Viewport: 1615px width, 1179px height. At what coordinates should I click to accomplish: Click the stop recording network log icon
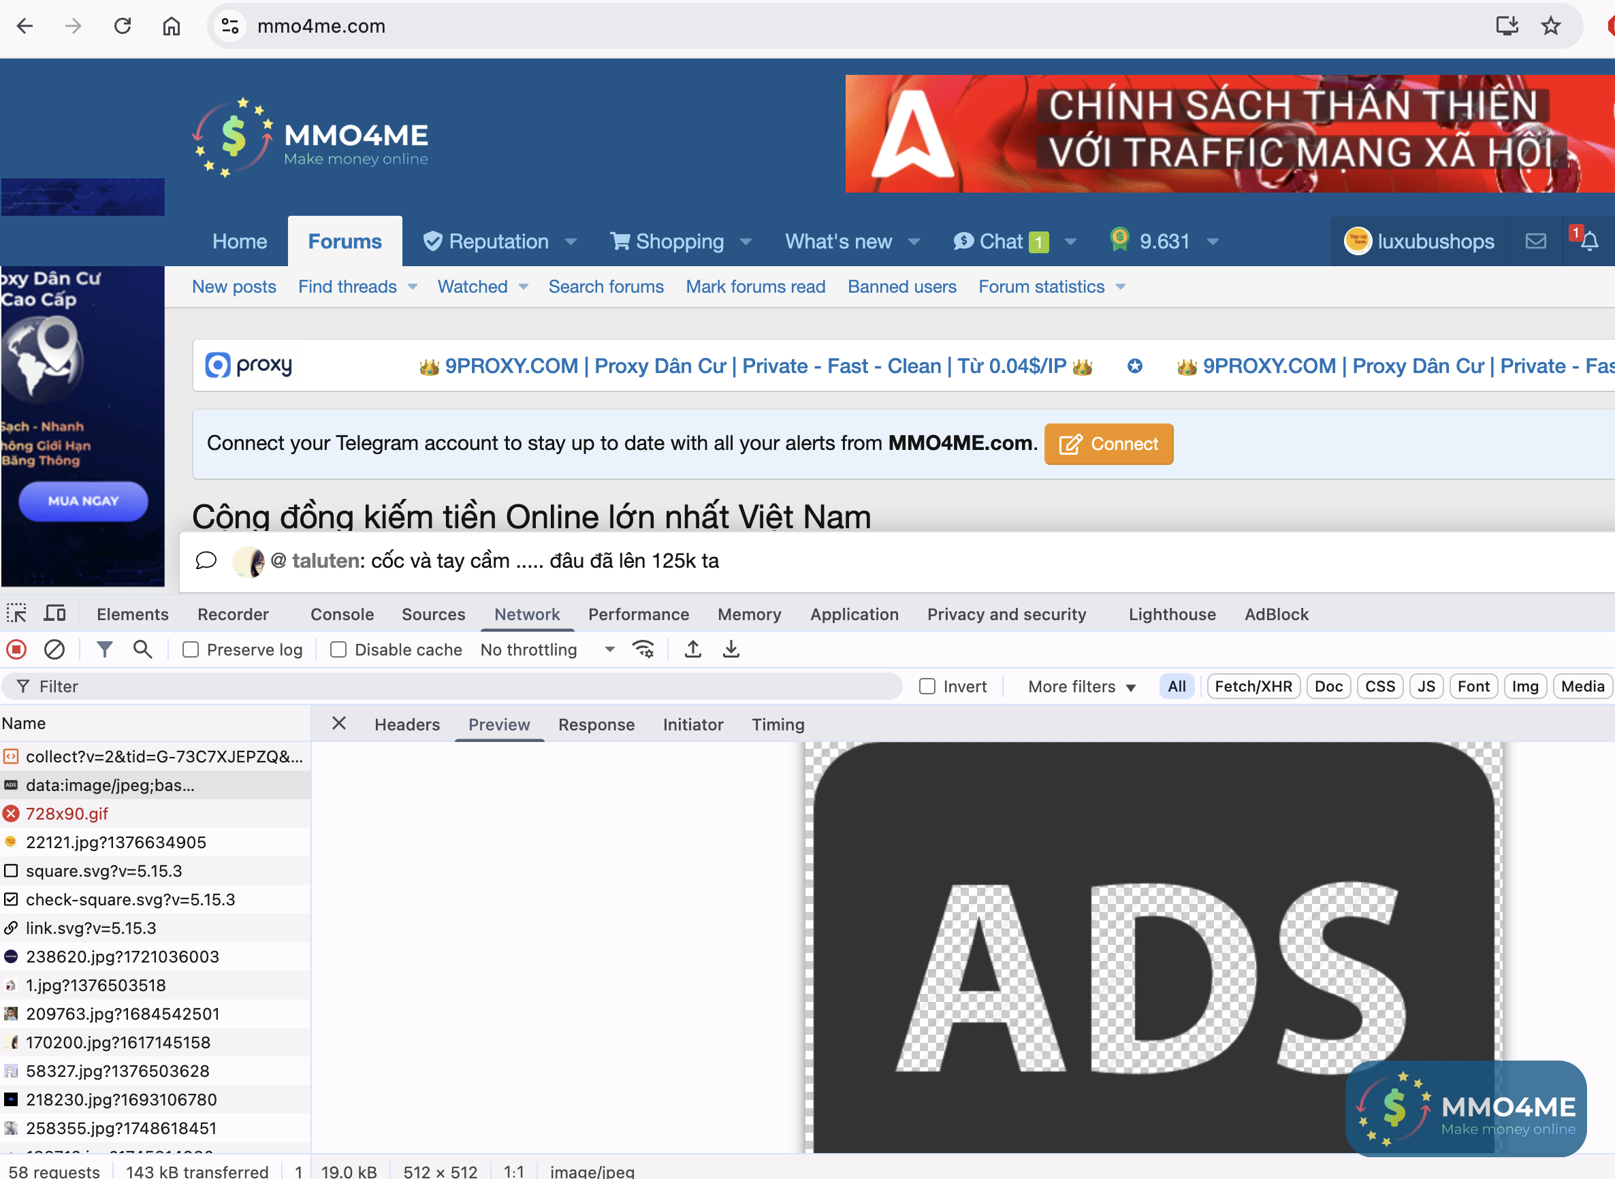coord(16,649)
